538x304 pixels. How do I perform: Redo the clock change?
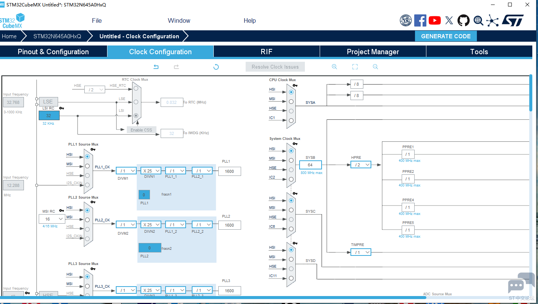tap(177, 67)
